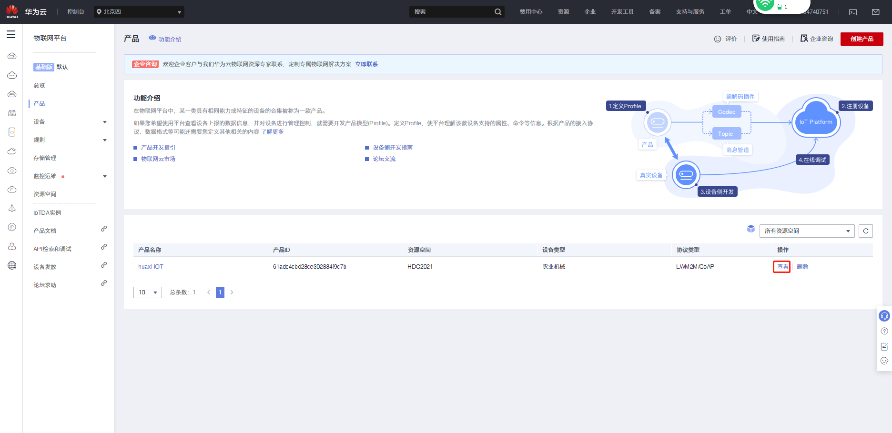Click the external link icon beside 设备发放
This screenshot has width=892, height=433.
(x=104, y=265)
